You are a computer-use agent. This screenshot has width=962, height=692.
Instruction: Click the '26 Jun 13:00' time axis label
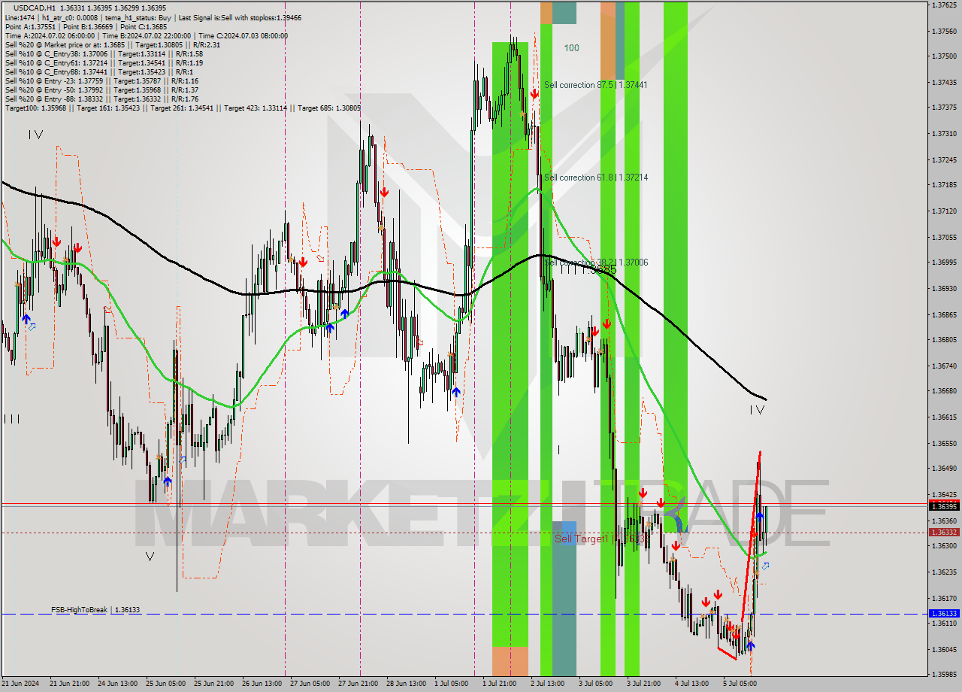pos(262,684)
